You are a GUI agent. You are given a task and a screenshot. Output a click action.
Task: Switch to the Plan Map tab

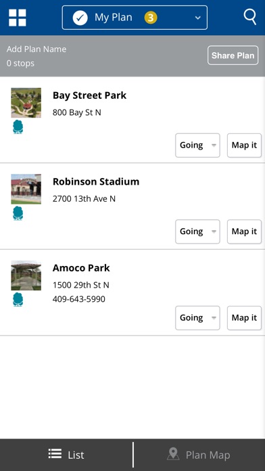coord(199,455)
